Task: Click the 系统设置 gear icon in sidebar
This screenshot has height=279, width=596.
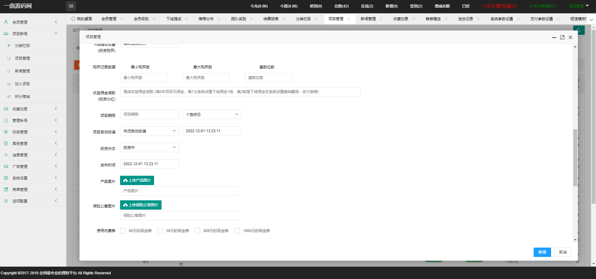Action: click(x=6, y=178)
